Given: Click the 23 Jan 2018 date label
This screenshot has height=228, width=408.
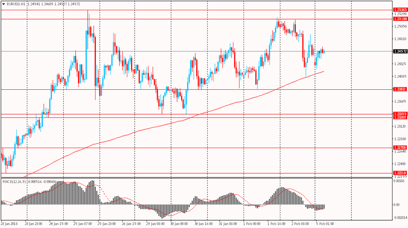Looking at the screenshot, I should 9,224.
